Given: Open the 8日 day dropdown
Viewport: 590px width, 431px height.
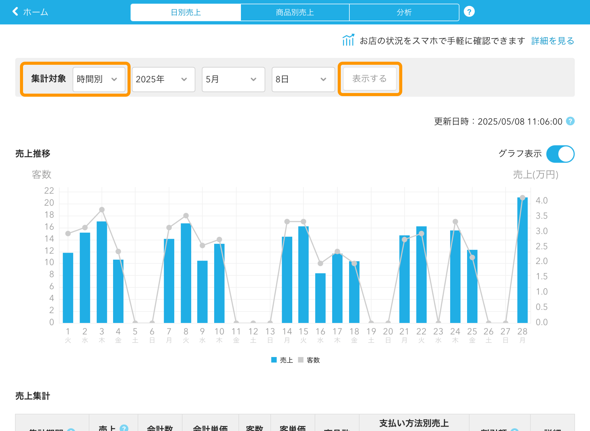Looking at the screenshot, I should tap(303, 79).
